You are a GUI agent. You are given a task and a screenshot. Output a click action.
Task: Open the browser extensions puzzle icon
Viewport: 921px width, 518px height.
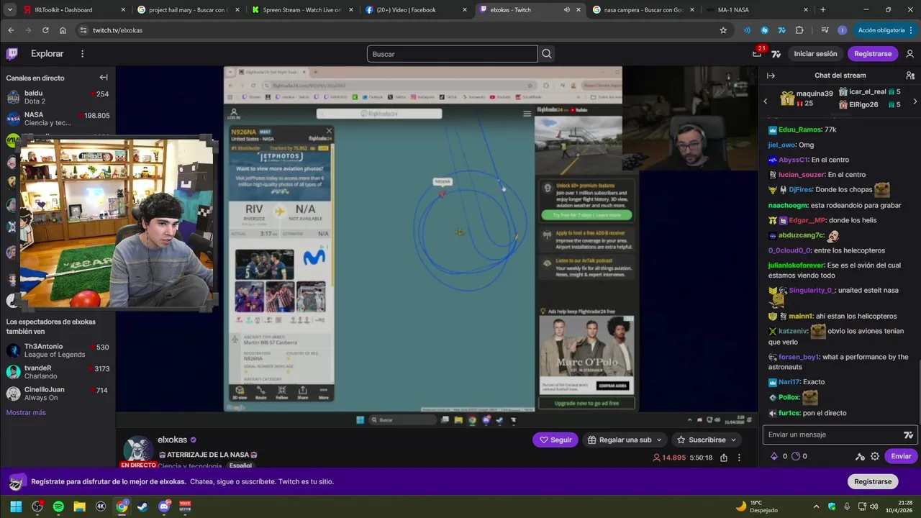click(x=799, y=30)
